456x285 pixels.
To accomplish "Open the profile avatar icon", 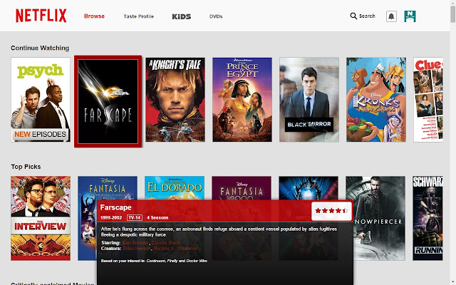I will pyautogui.click(x=410, y=16).
